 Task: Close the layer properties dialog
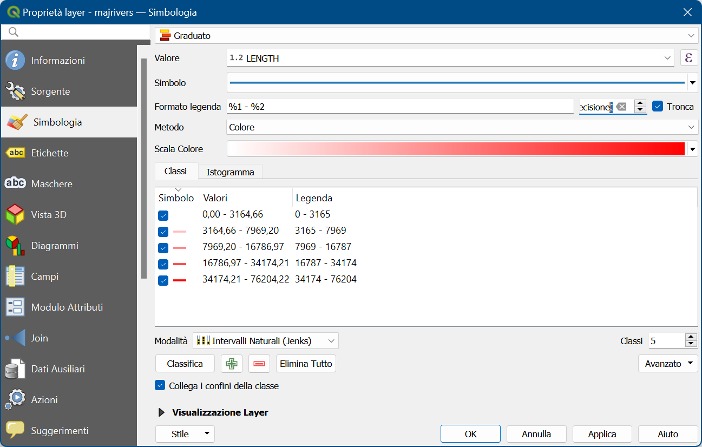click(x=687, y=12)
